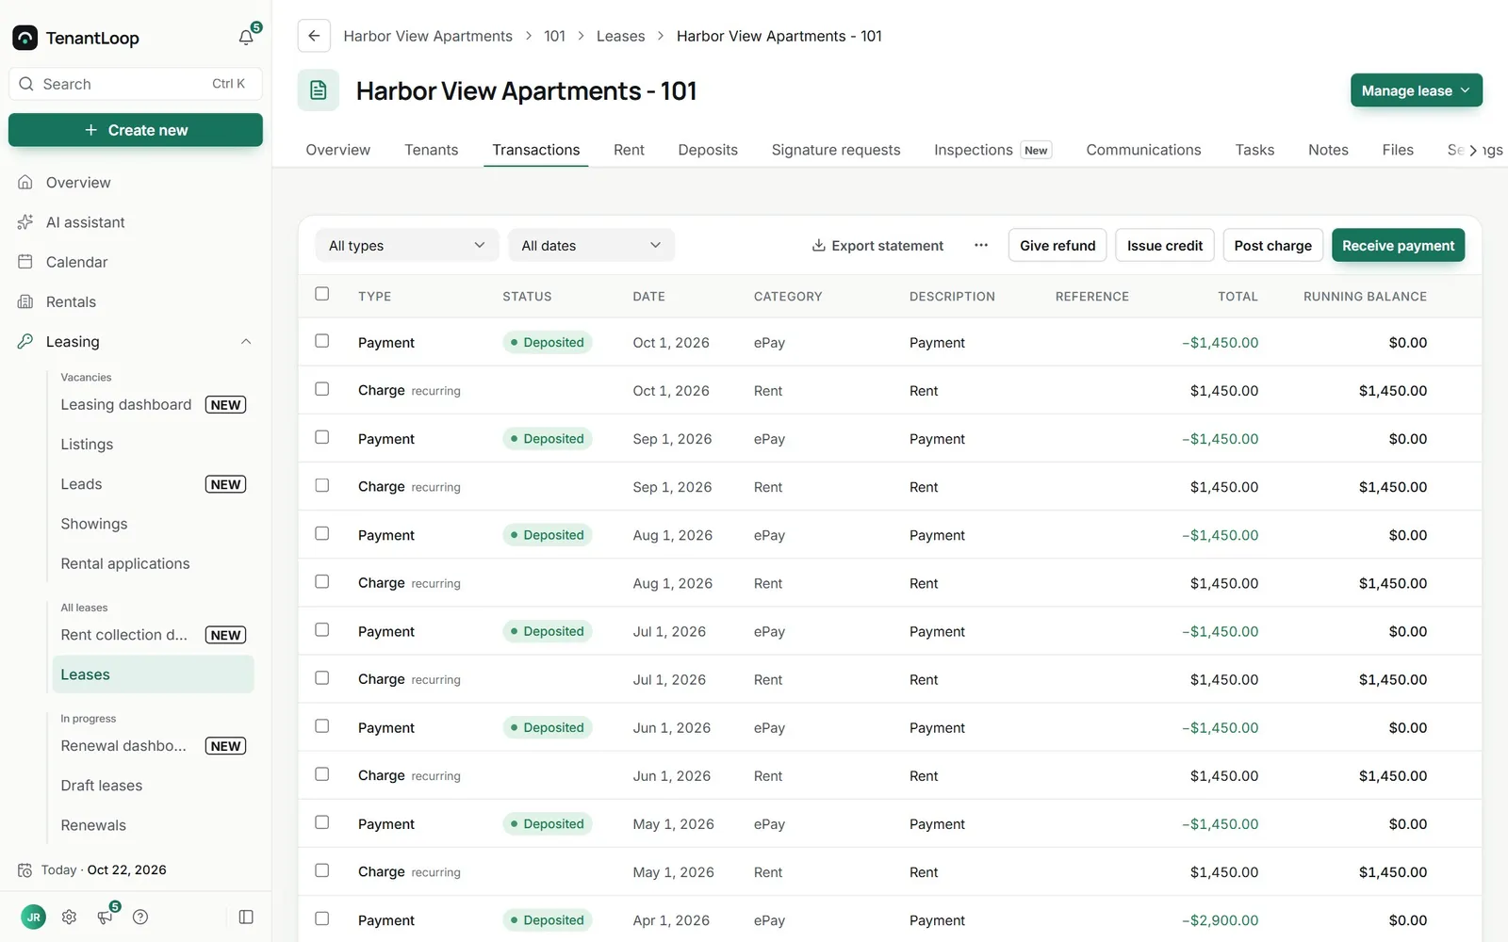This screenshot has height=942, width=1508.
Task: Click the Issue credit button
Action: [1165, 245]
